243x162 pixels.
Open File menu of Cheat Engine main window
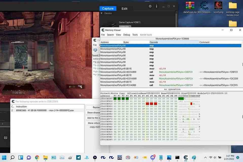(x=95, y=45)
